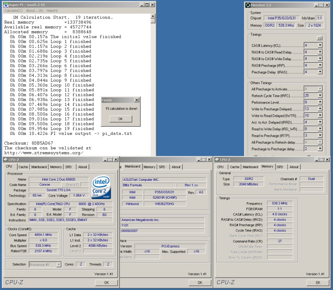Open the Refresh Cycle Time (tRFC) dropdown
The height and width of the screenshot is (290, 333).
(x=320, y=95)
